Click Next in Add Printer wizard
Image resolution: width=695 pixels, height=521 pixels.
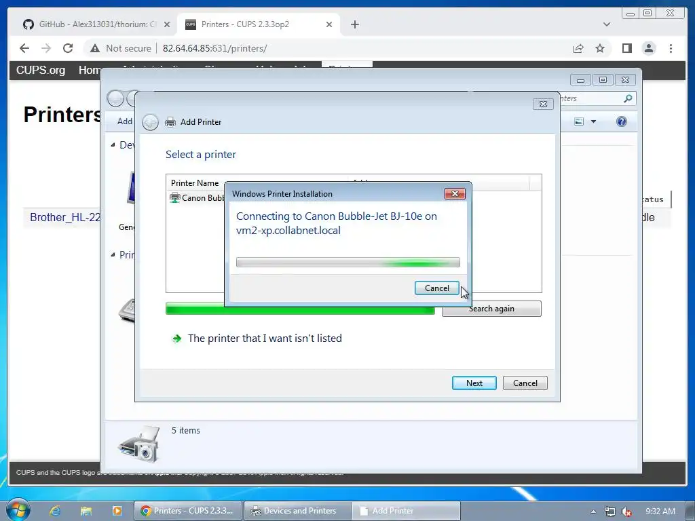474,383
